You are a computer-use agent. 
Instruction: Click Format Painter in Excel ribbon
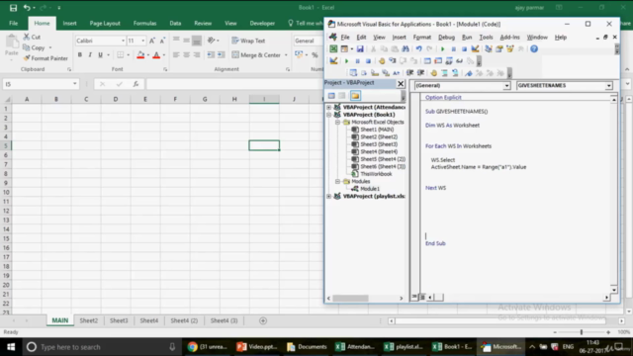tap(45, 58)
